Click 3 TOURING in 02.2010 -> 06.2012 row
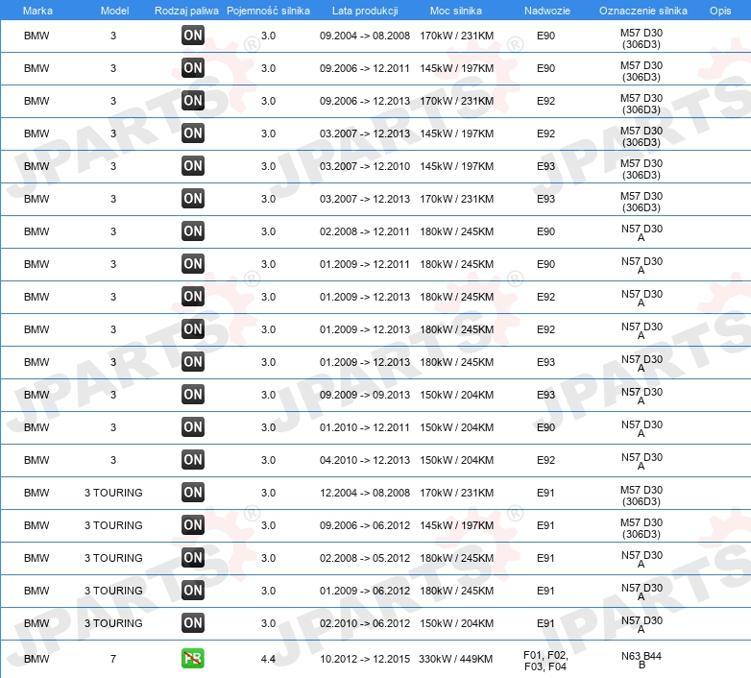The height and width of the screenshot is (678, 751). coord(113,623)
